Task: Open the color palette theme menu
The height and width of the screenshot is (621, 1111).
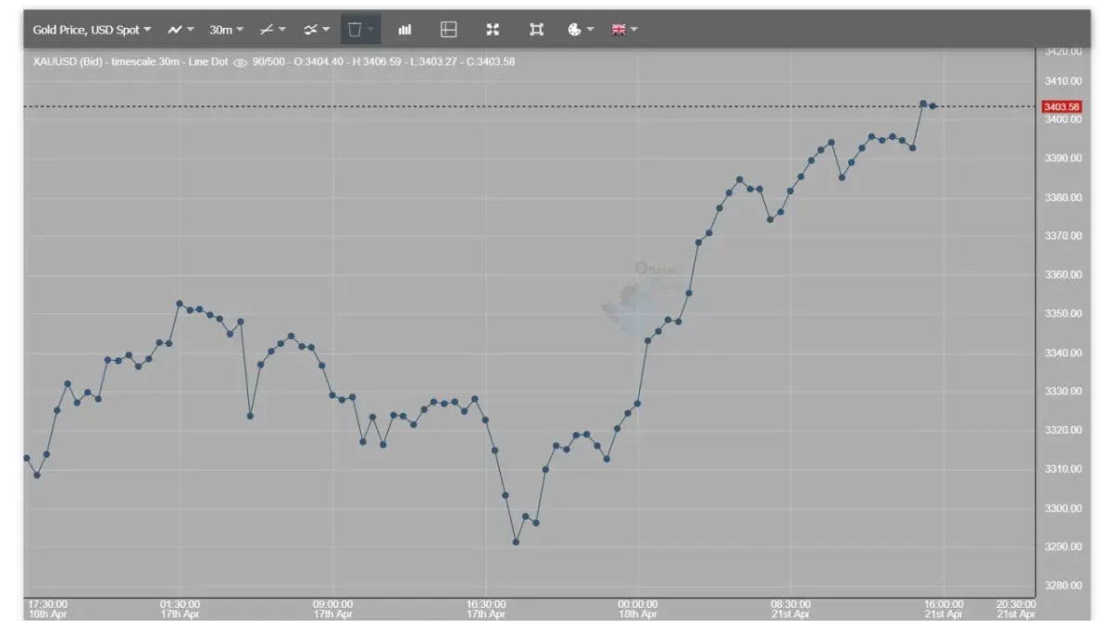Action: pos(579,30)
